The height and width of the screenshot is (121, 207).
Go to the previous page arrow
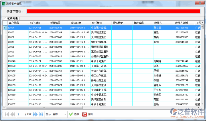pyautogui.click(x=13, y=114)
